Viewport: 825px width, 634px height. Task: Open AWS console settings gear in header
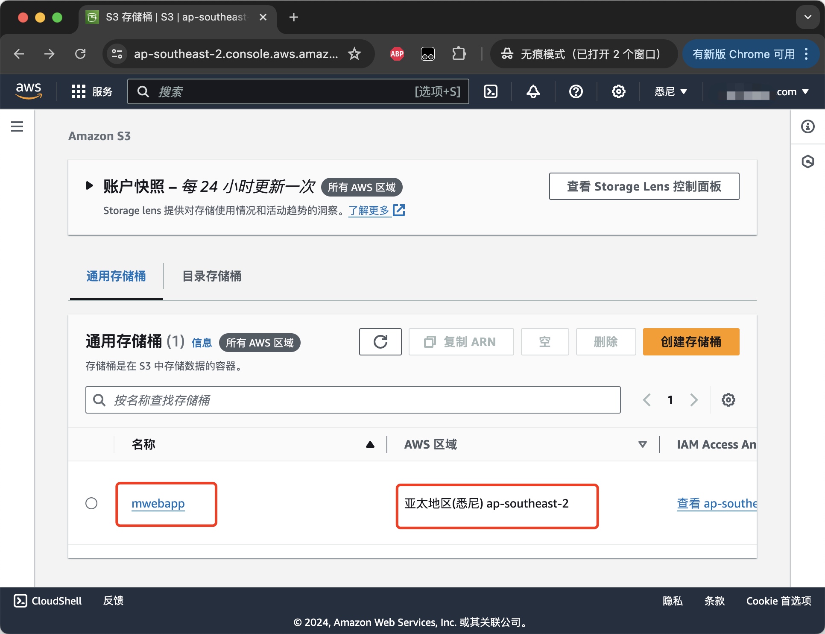point(618,91)
